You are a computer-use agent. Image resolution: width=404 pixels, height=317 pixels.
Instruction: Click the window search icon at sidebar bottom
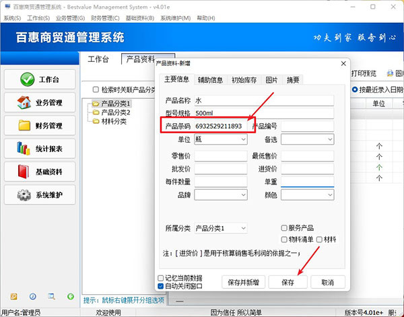(x=52, y=297)
